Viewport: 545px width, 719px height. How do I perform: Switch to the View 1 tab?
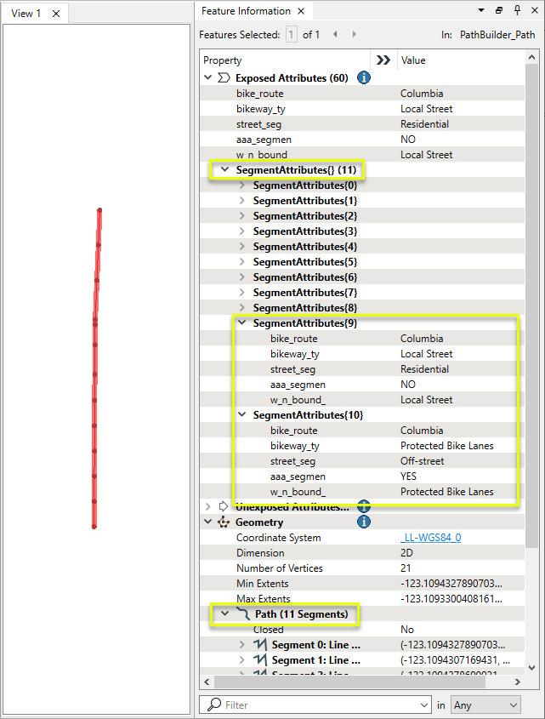[26, 13]
